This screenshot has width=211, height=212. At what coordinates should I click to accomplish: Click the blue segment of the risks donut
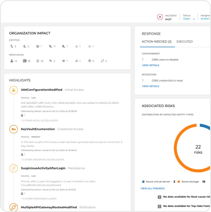pos(205,126)
